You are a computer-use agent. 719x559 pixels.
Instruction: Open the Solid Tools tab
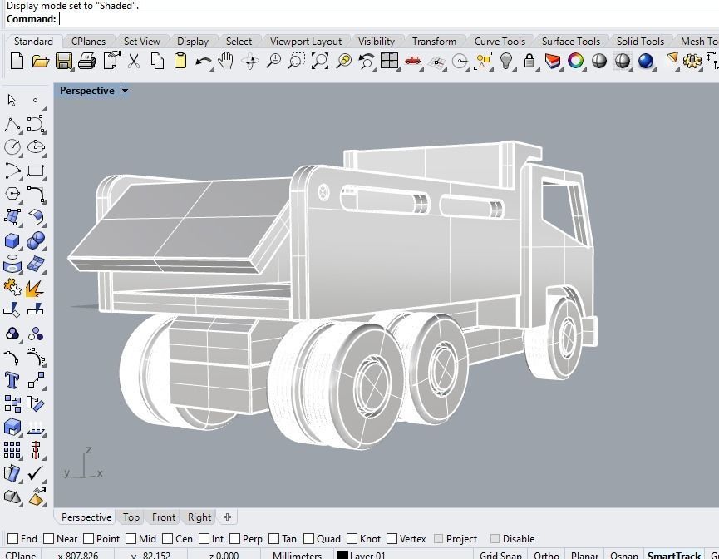640,42
